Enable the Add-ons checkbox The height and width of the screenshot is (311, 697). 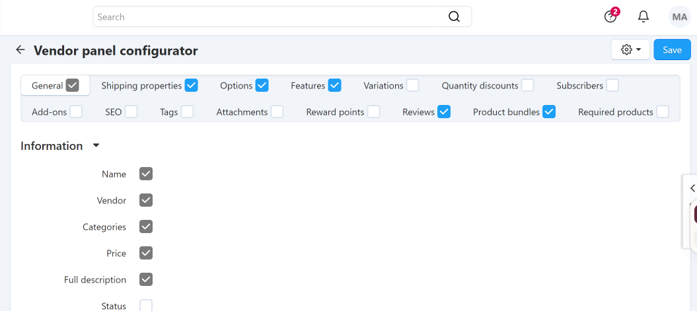[x=76, y=112]
